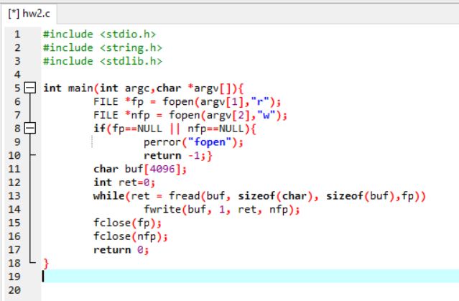Screen dimensions: 459x301
Task: Click line number 3 in the gutter
Action: coord(17,61)
